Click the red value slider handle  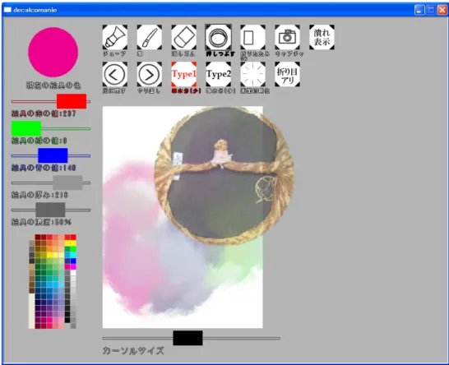coord(72,101)
